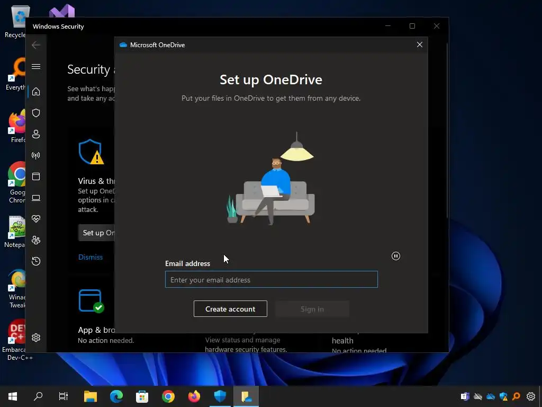Click the settings gear in system tray

[x=530, y=396]
